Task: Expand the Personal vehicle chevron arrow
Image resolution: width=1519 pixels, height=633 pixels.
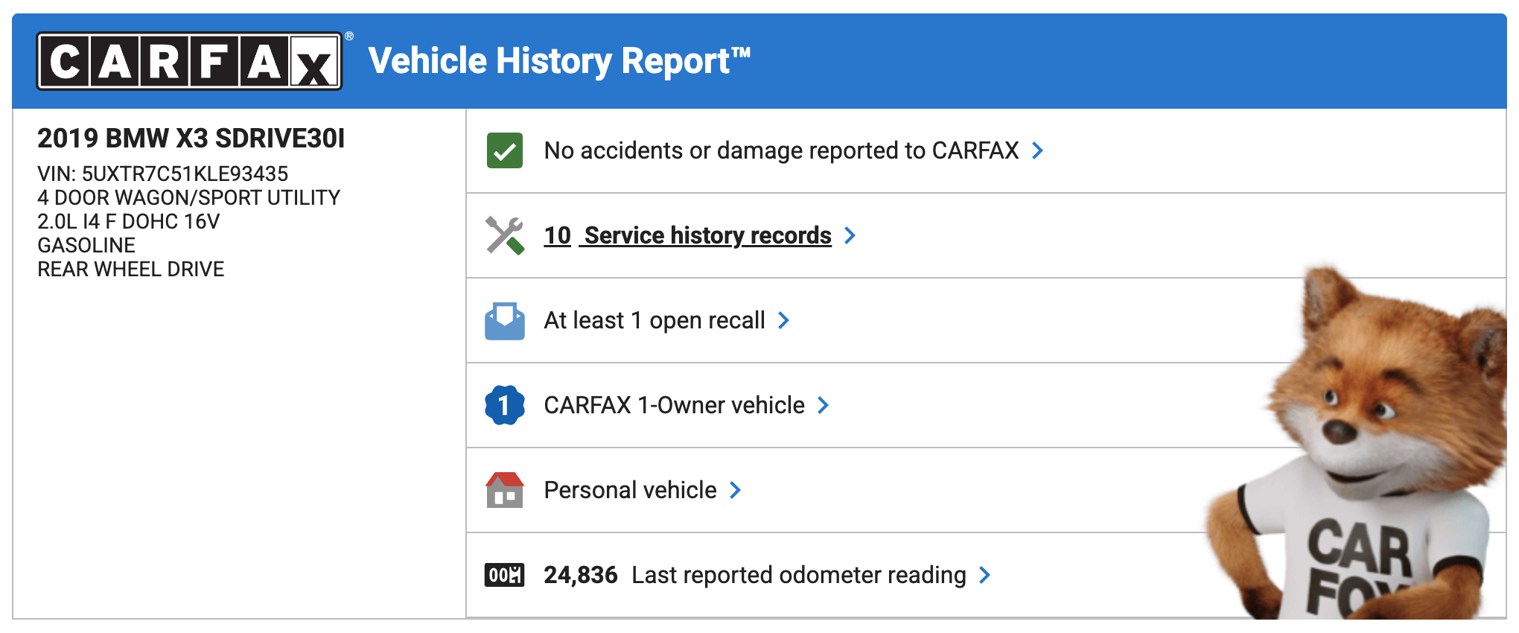Action: [735, 490]
